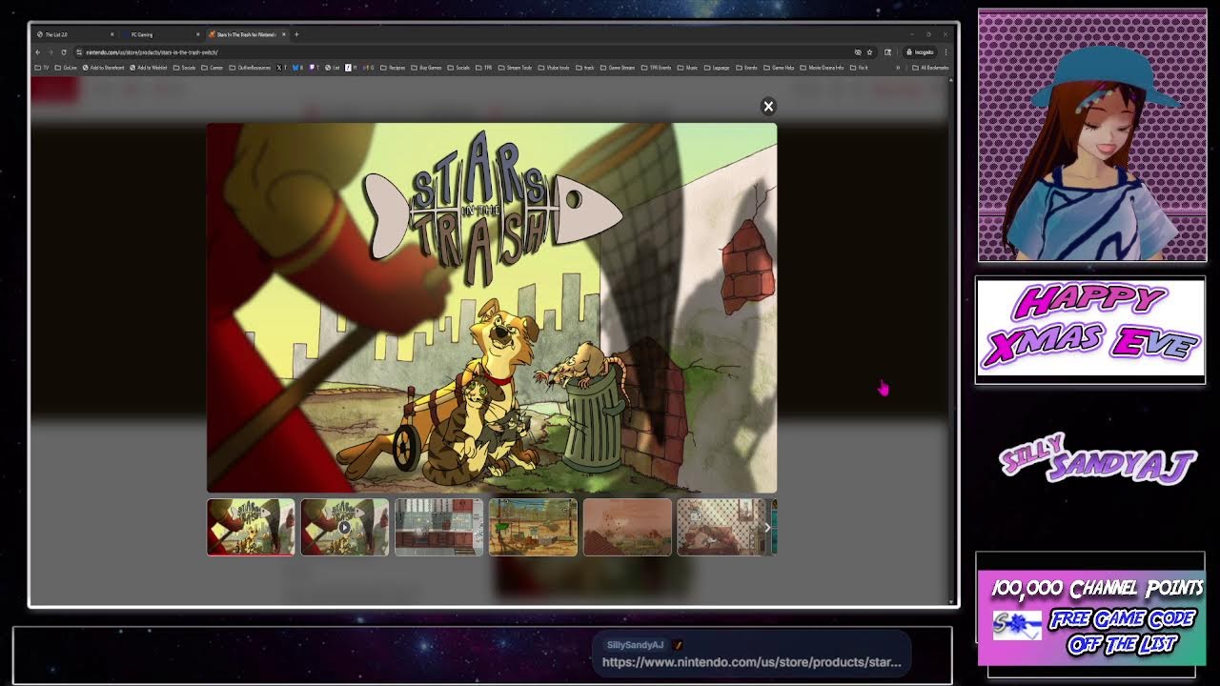Go forward in browser history
The height and width of the screenshot is (686, 1220).
pyautogui.click(x=51, y=52)
